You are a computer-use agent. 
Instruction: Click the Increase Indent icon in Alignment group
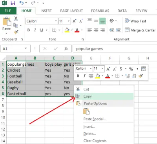118,30
